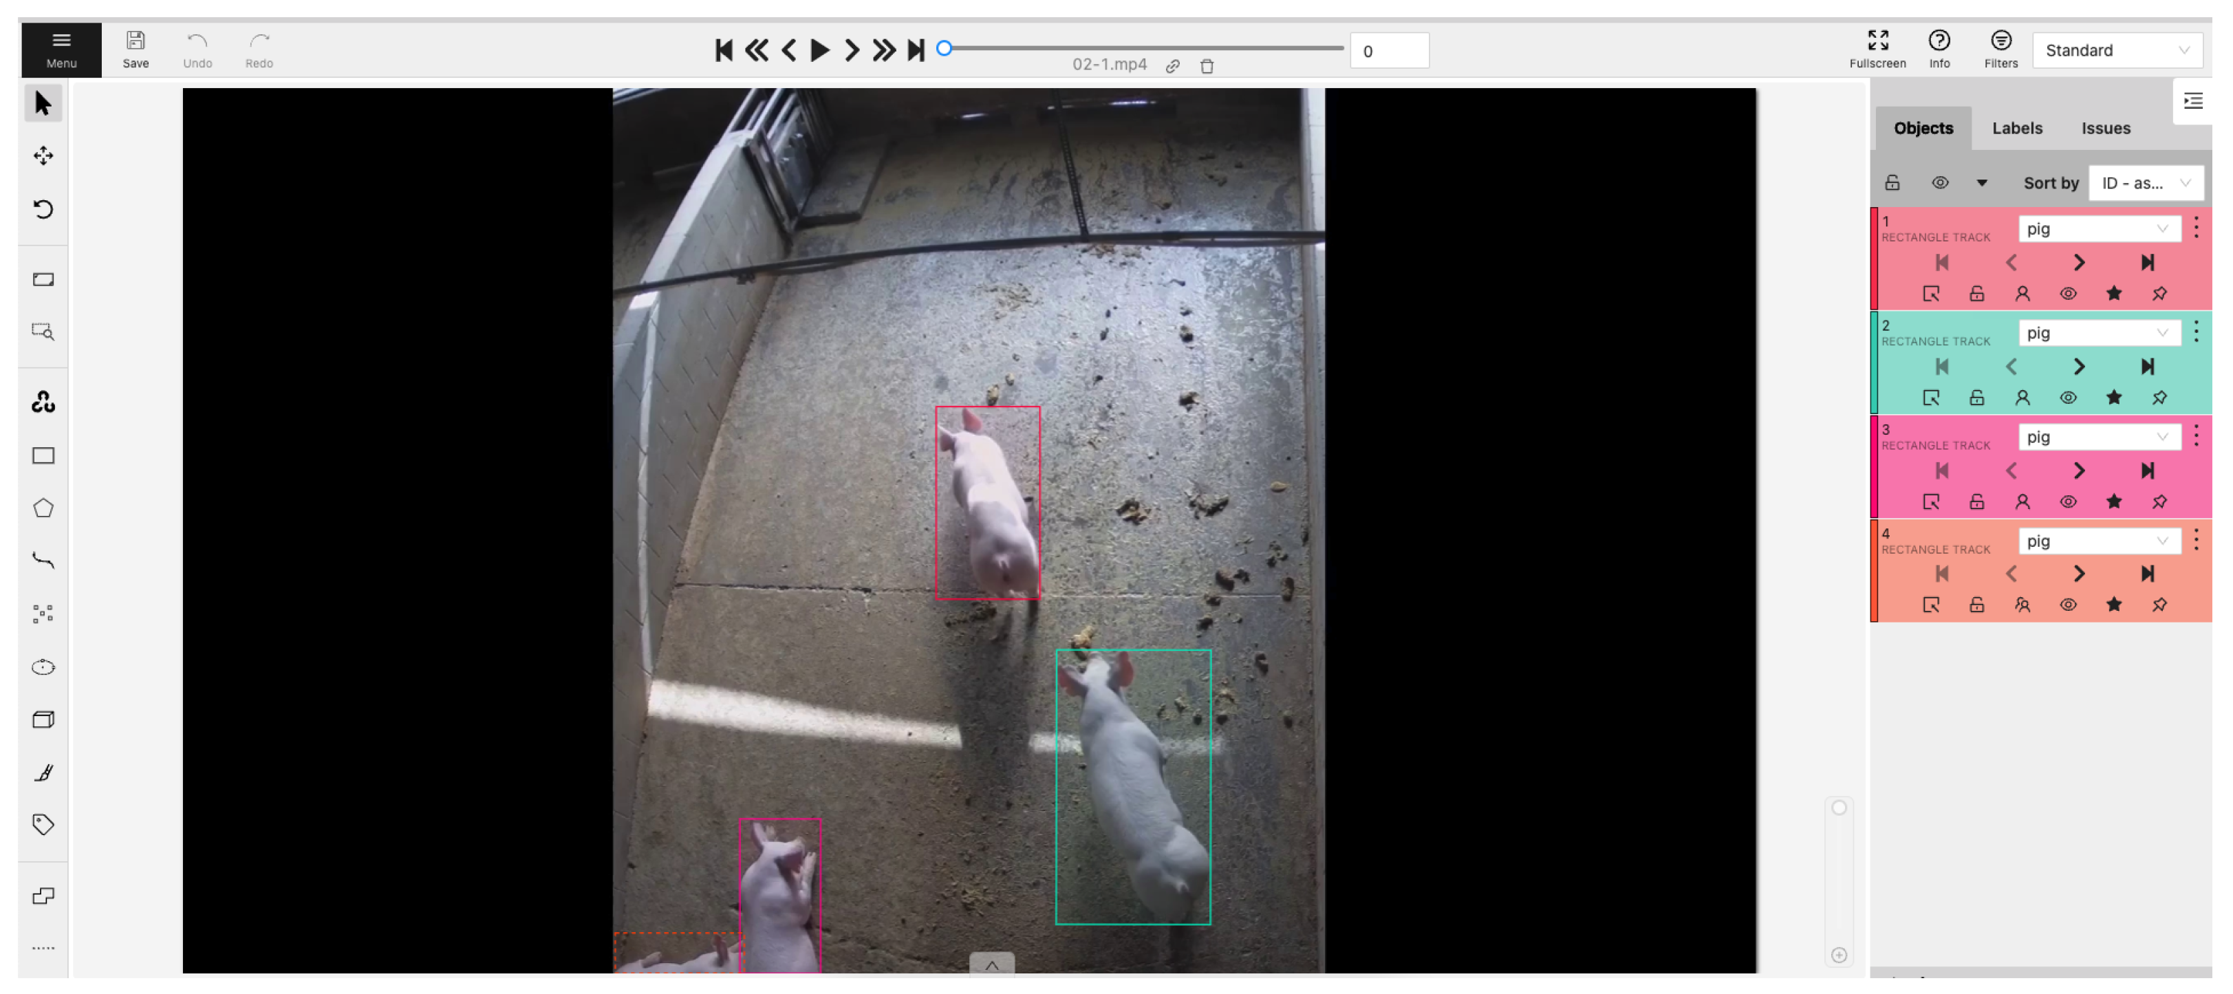
Task: Select the tag setup tool
Action: [43, 824]
